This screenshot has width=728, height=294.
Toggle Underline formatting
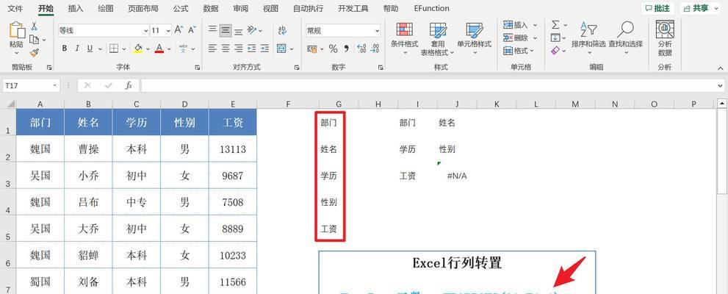tap(89, 49)
